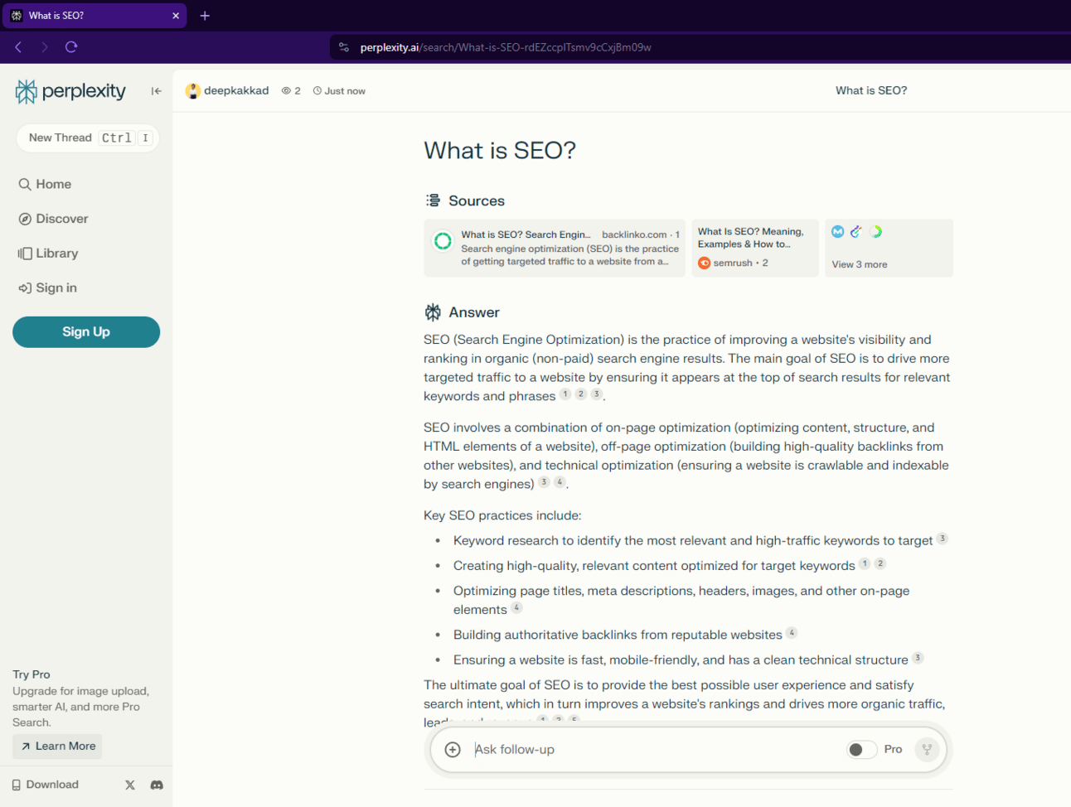Click the Perplexity logo

tap(71, 91)
